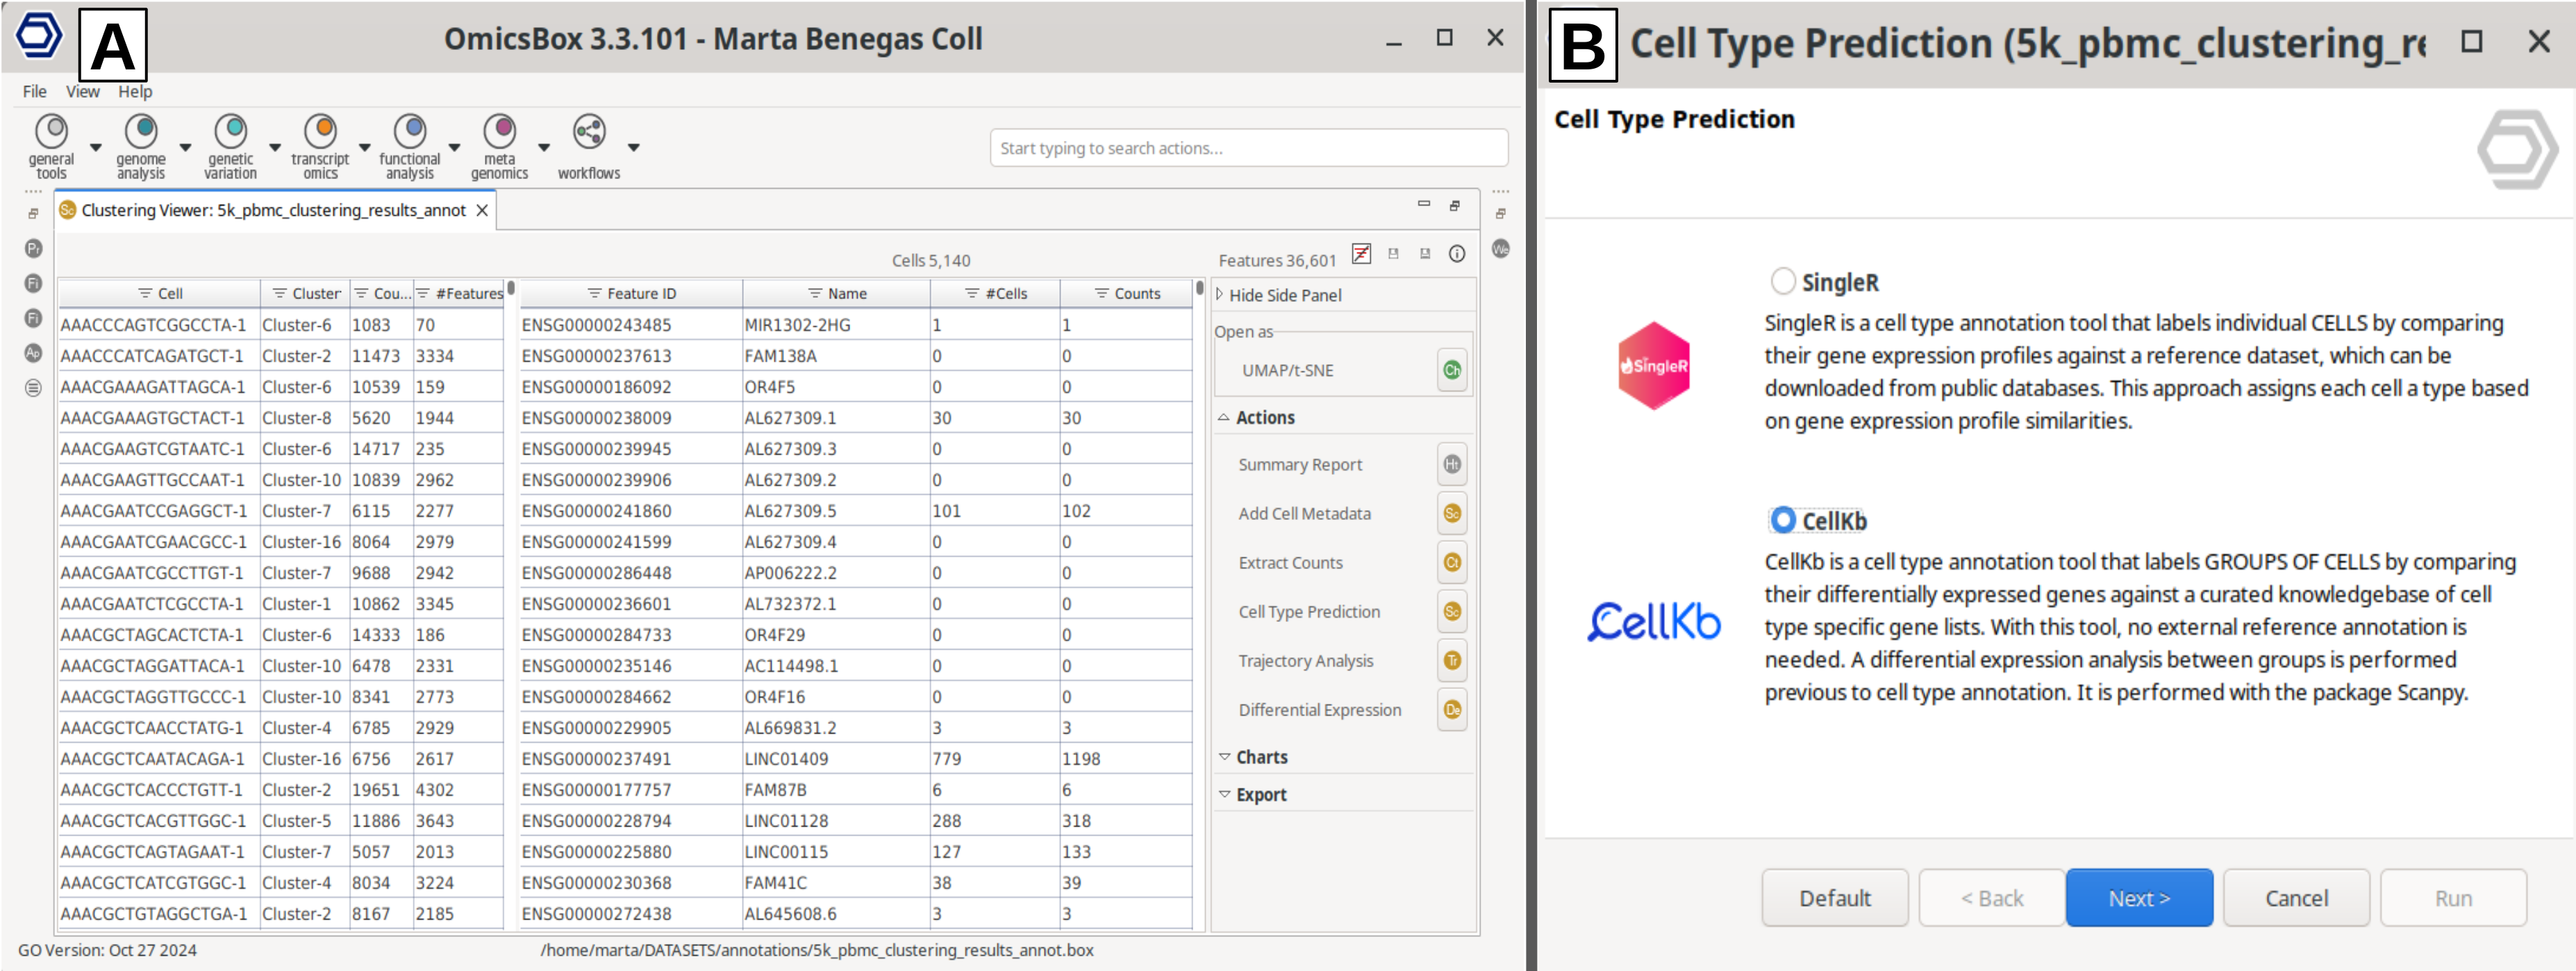This screenshot has height=971, width=2576.
Task: Click the genome analysis toolbar icon
Action: [x=141, y=132]
